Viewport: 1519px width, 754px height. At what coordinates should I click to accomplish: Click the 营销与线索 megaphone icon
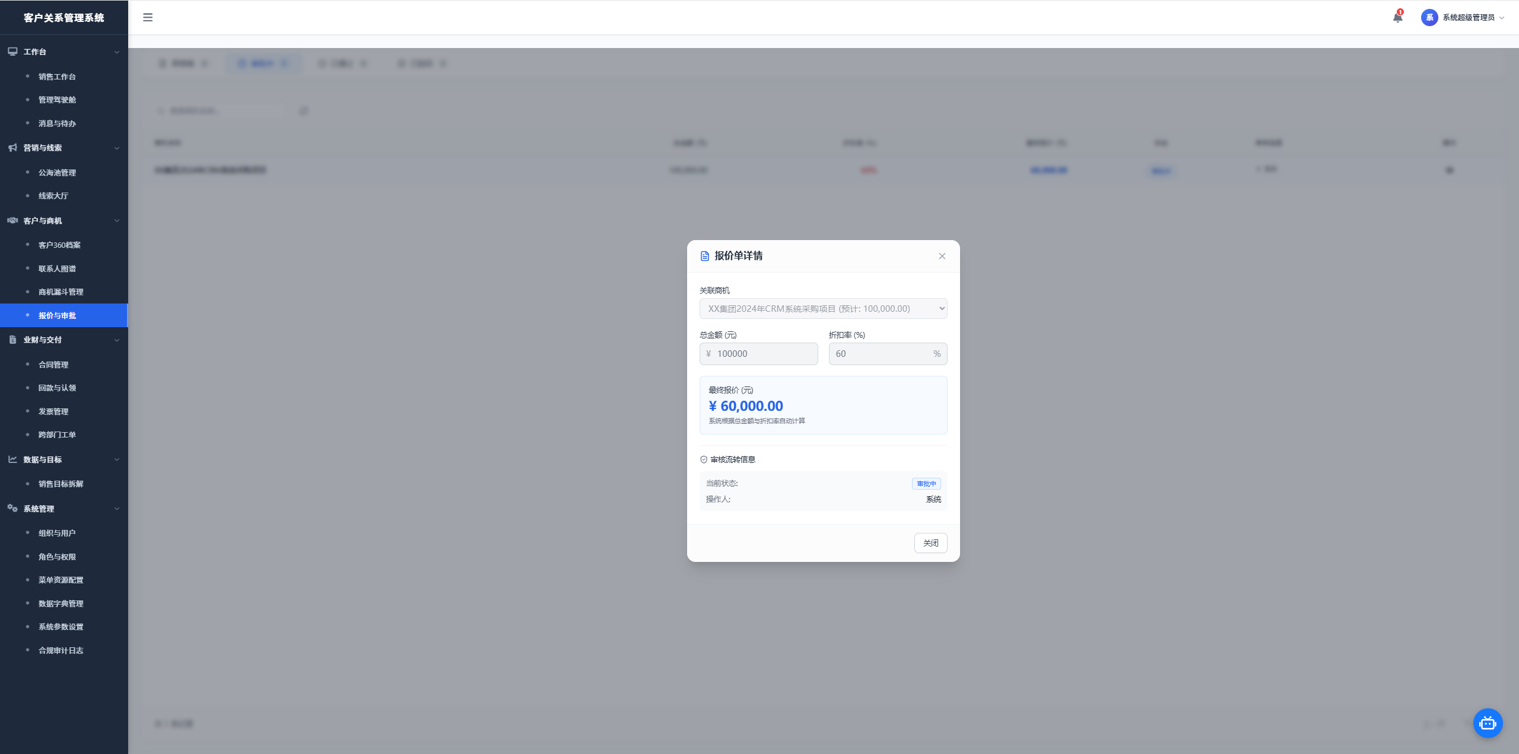tap(12, 148)
